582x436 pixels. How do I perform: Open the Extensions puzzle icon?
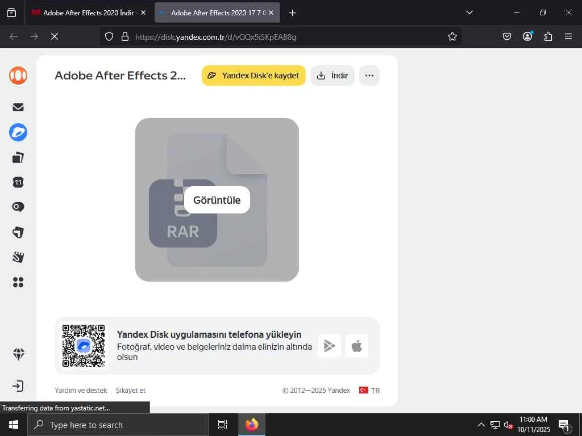[548, 36]
